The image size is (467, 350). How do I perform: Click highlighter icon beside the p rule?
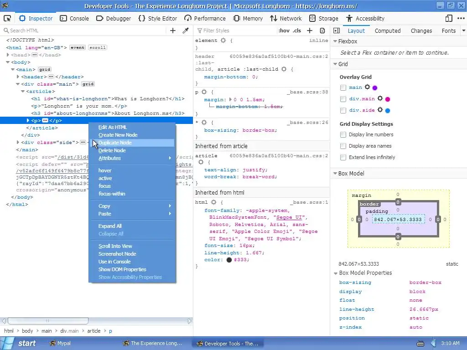click(x=204, y=92)
